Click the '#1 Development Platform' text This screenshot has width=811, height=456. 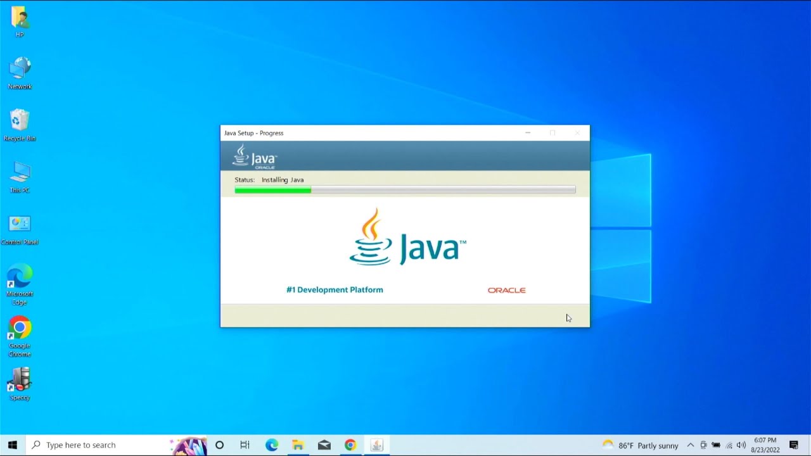click(335, 289)
